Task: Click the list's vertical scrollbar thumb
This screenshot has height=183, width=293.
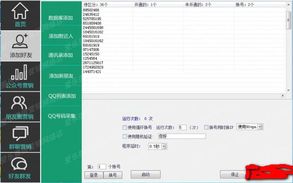Action: click(288, 20)
